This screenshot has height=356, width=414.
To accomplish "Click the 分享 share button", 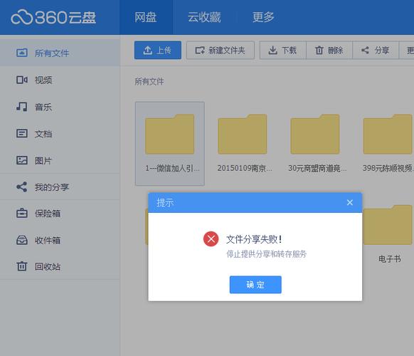I will tap(376, 51).
